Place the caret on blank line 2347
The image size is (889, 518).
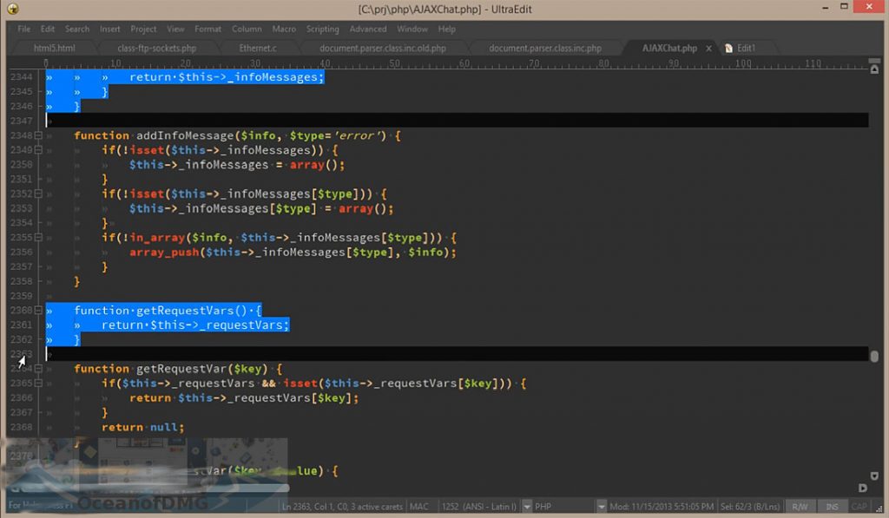[457, 121]
